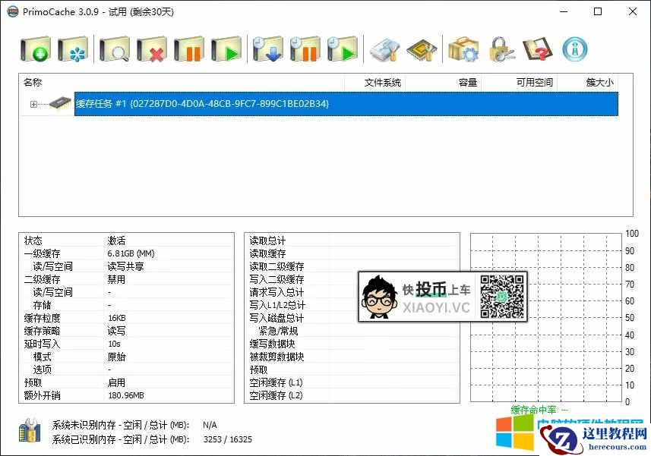The image size is (651, 456).
Task: Click the 状态 value 激活
Action: click(116, 241)
